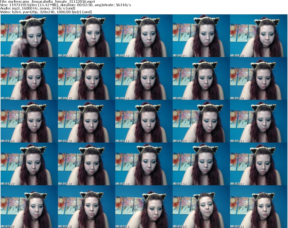Choose the thumbnail stamped 00:02:31
288x228 pixels.
pos(259,207)
